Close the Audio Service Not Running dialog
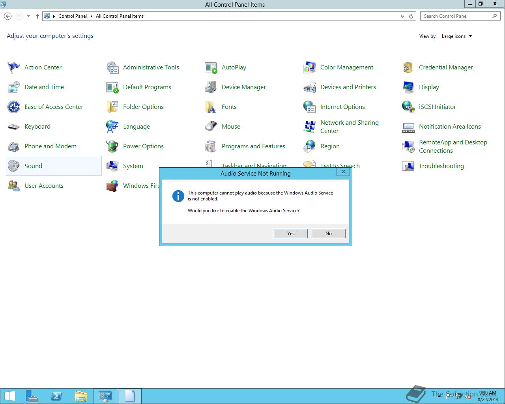Screen dimensions: 505x404 pyautogui.click(x=343, y=172)
